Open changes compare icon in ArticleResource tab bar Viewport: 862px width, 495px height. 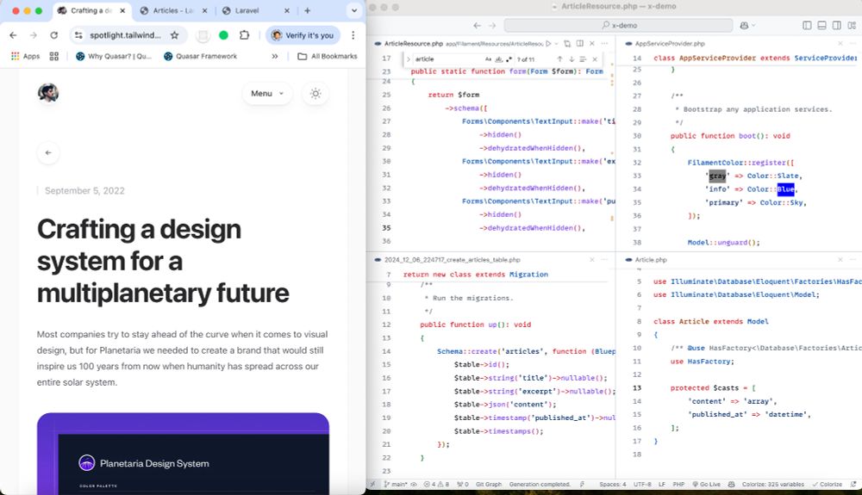567,43
